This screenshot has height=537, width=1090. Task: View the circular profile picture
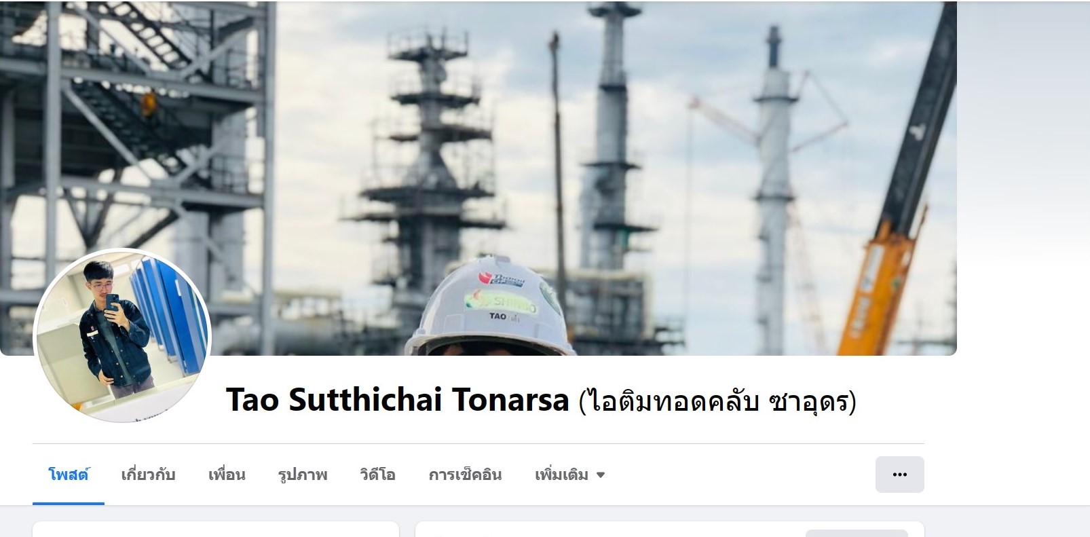coord(122,336)
